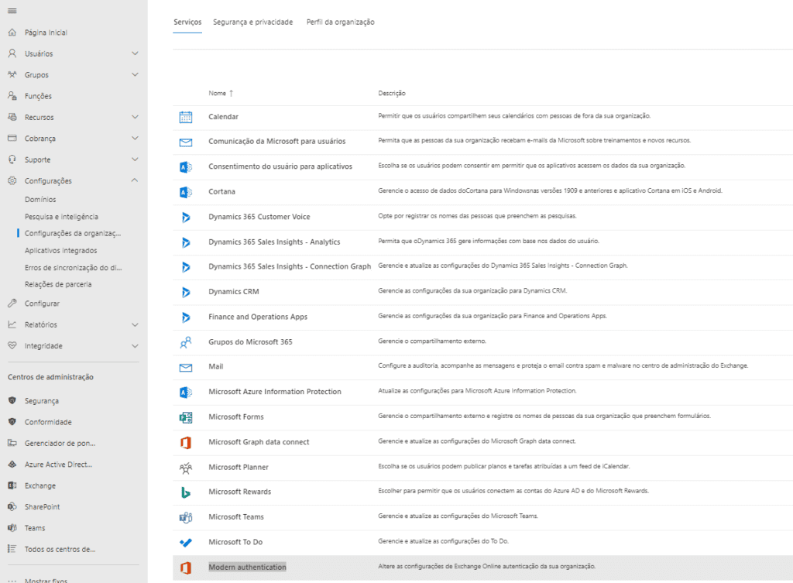Toggle the hamburger navigation menu

pyautogui.click(x=12, y=11)
